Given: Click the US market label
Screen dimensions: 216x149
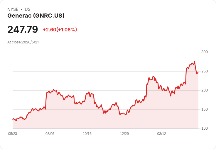Looking at the screenshot, I should (28, 9).
